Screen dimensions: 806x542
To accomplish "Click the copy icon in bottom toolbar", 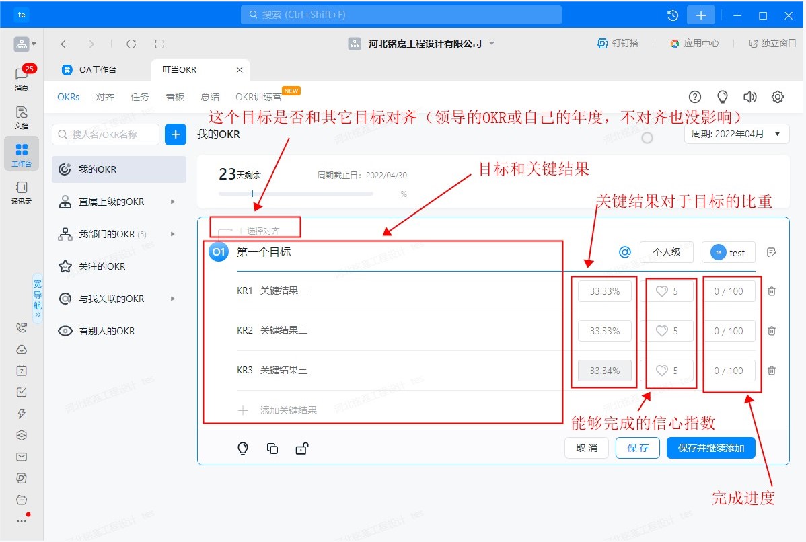I will coord(272,449).
